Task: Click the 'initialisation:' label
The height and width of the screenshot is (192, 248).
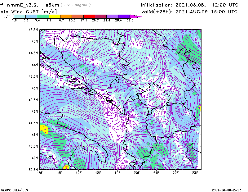Action: coord(157,5)
